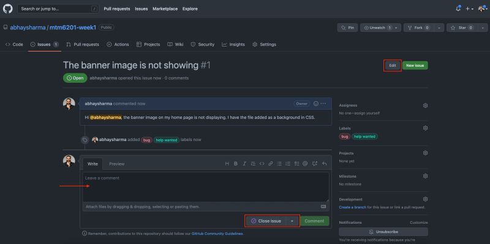Switch to the Code tab
Image resolution: width=490 pixels, height=244 pixels.
point(14,44)
